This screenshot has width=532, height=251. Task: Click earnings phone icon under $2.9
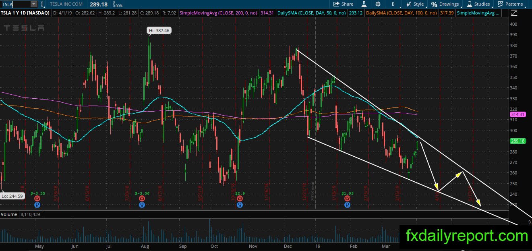point(240,199)
